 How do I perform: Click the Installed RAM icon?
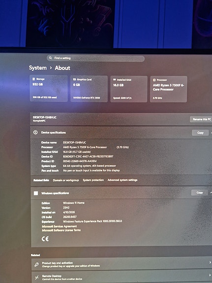click(x=115, y=80)
